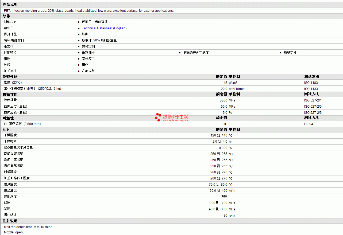Select the "加工（熔体）温度" row label
This screenshot has width=343, height=235.
[x=17, y=178]
